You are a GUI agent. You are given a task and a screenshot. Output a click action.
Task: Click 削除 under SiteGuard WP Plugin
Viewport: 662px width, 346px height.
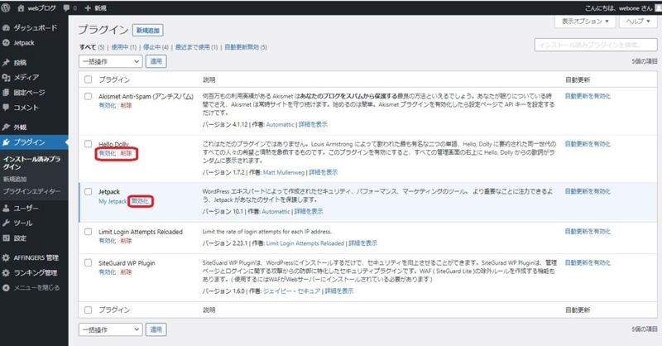tap(126, 272)
